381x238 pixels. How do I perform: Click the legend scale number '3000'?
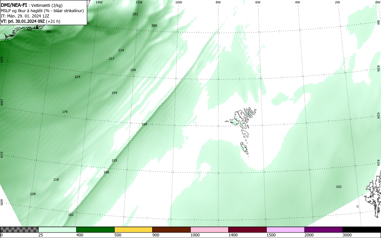[347, 235]
